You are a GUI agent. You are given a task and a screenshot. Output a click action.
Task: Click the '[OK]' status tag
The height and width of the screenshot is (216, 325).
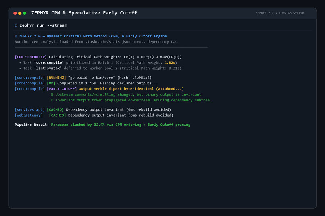pyautogui.click(x=51, y=83)
